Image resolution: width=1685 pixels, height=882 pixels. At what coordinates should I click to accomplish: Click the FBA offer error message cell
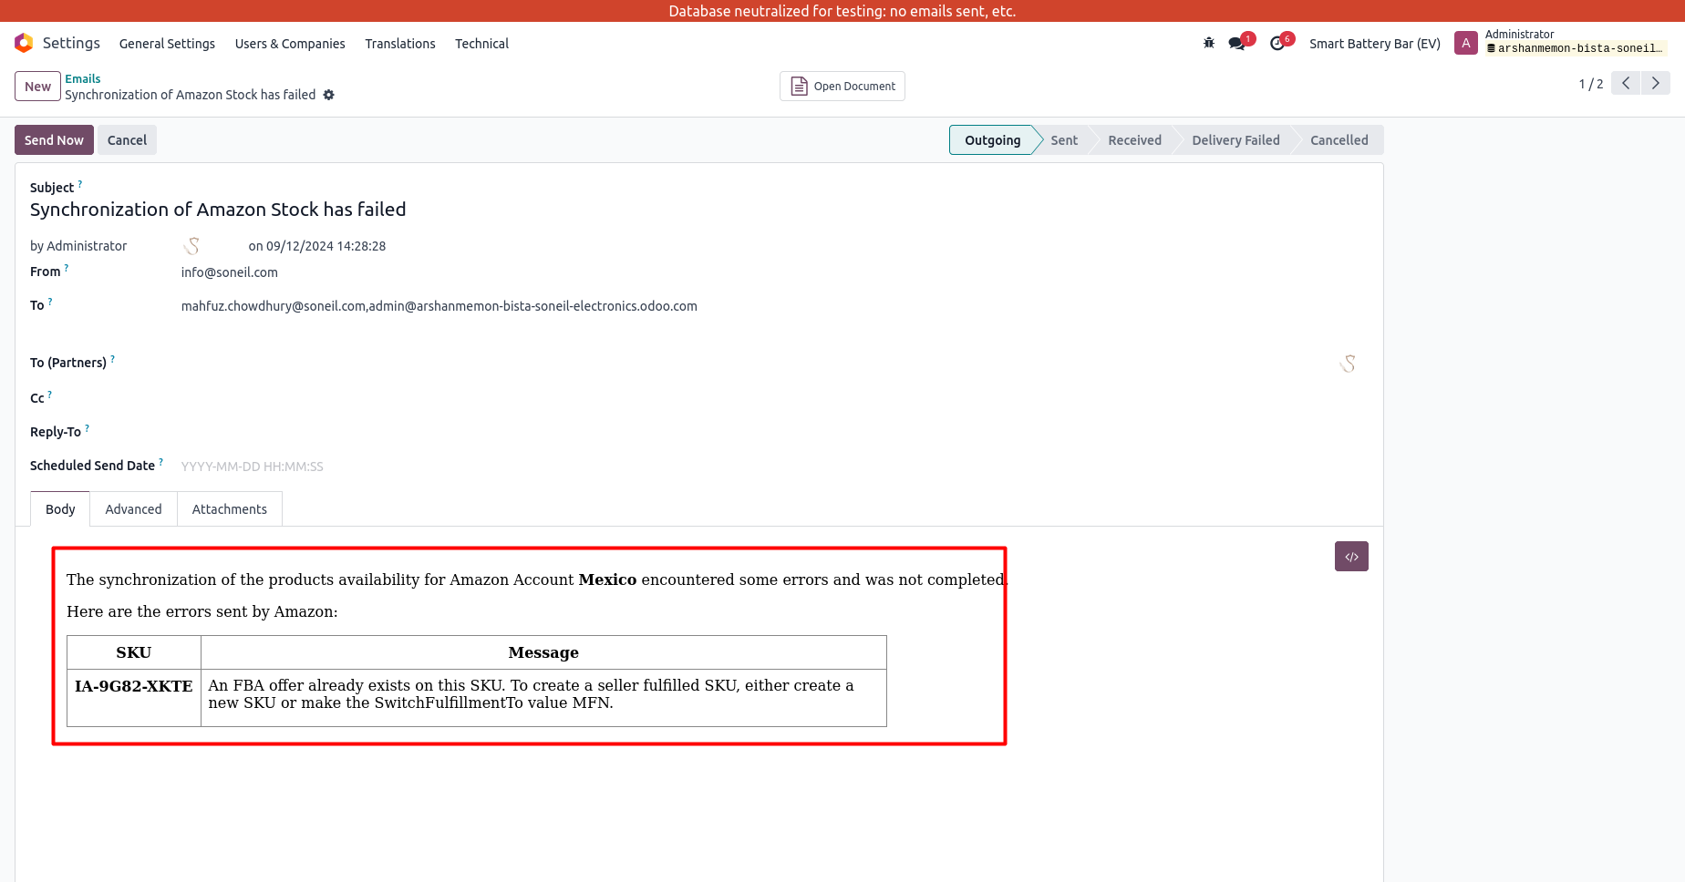tap(543, 698)
